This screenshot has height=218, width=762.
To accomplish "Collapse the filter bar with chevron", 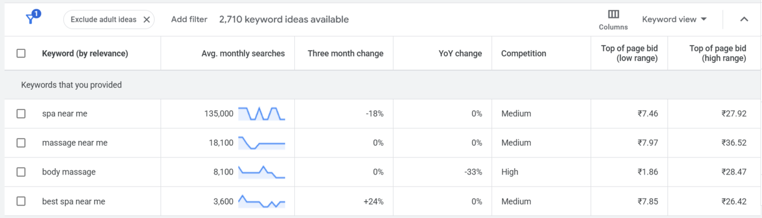I will (x=744, y=20).
